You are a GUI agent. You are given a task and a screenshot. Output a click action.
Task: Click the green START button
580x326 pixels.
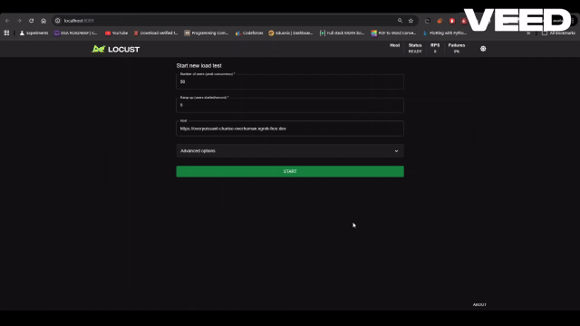click(290, 171)
